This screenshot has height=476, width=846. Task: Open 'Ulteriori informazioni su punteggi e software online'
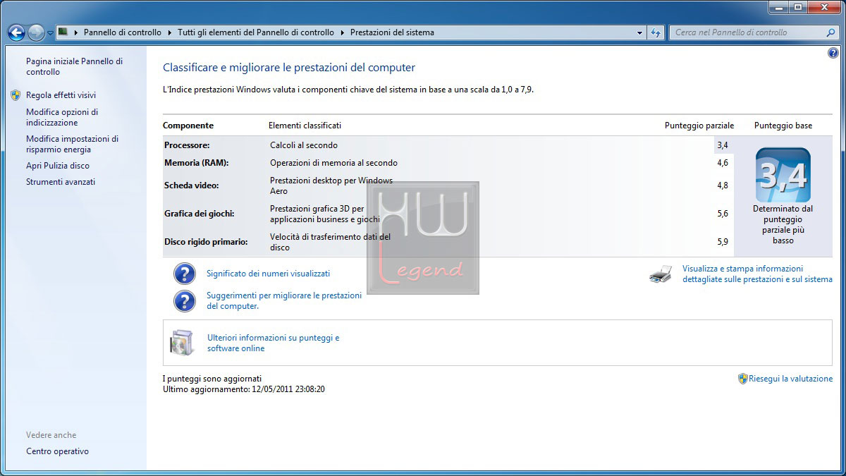coord(274,343)
